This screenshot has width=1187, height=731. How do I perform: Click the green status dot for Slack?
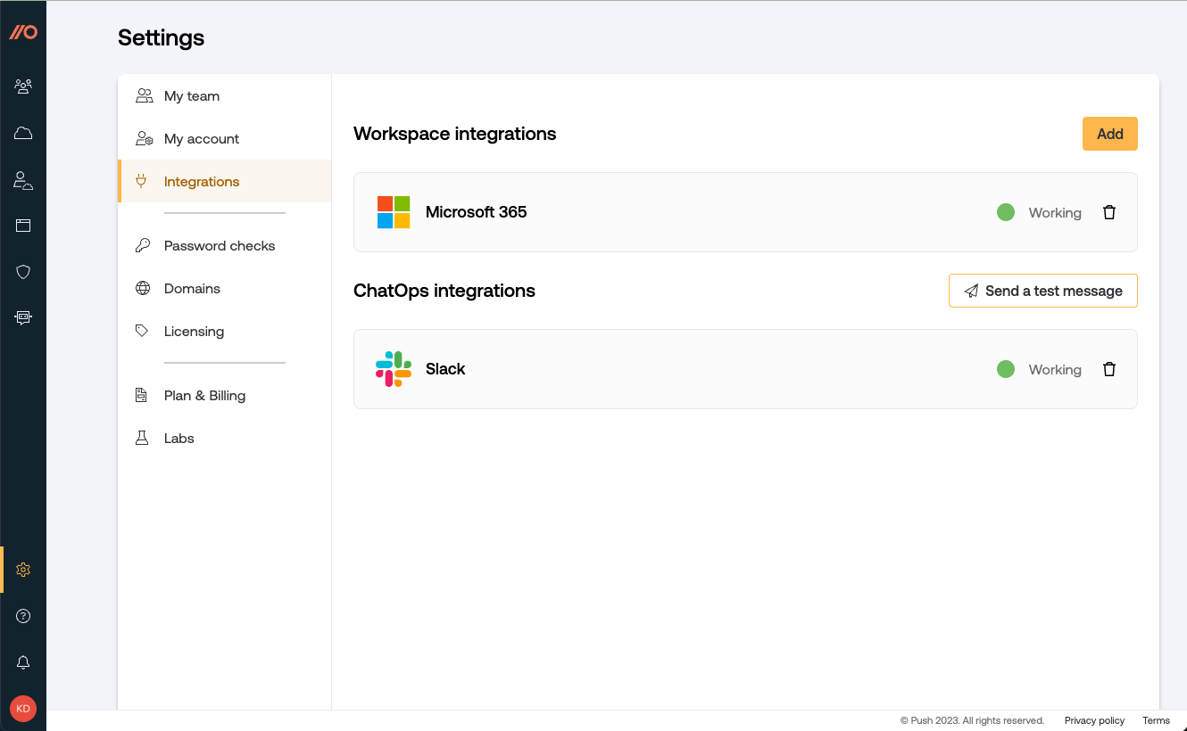tap(1006, 369)
